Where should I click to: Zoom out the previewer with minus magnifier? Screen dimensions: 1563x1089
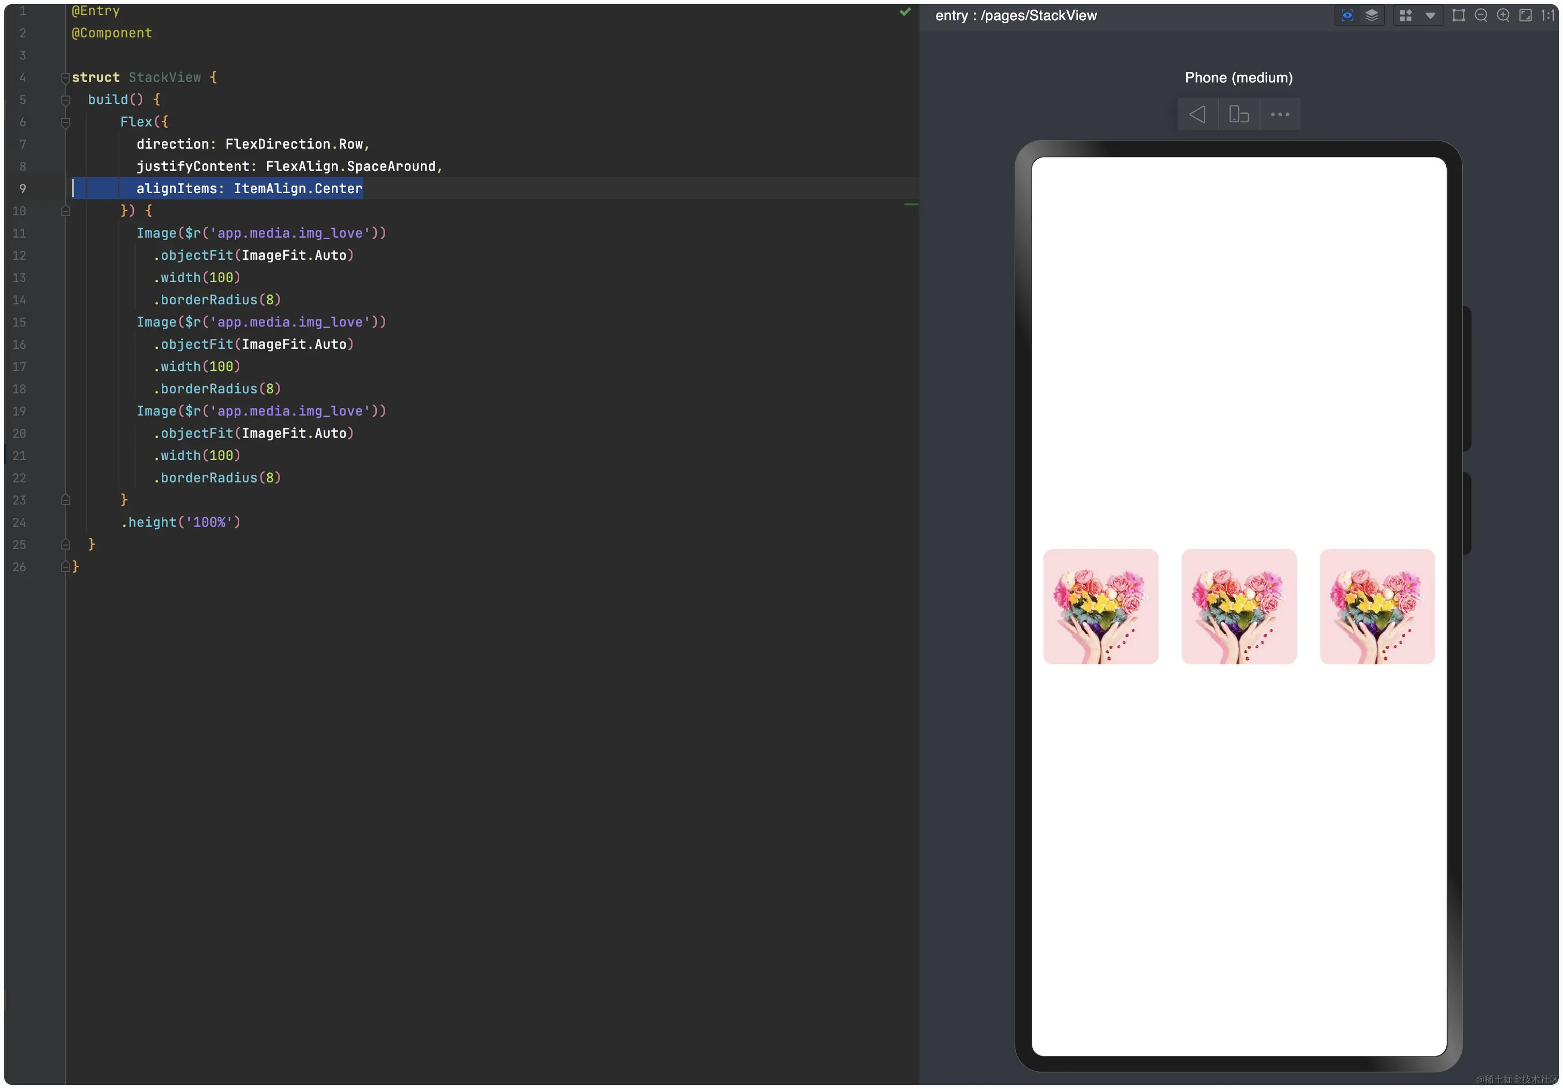coord(1480,15)
